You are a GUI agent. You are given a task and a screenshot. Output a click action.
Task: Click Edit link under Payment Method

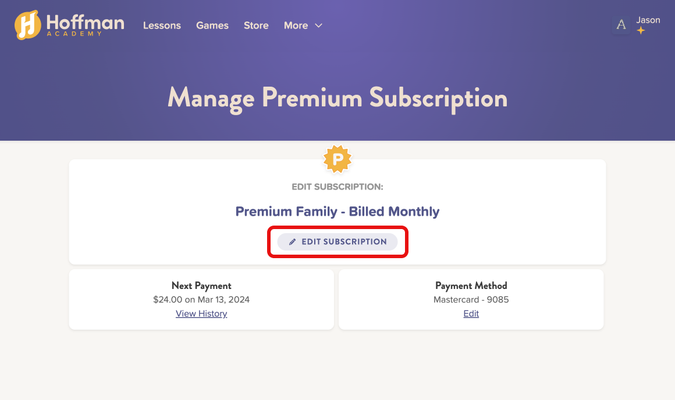(471, 313)
